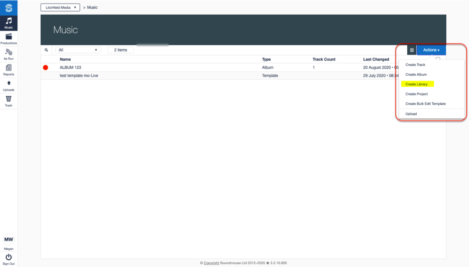The width and height of the screenshot is (470, 267).
Task: Open the Soundmouse logo home icon
Action: click(9, 8)
